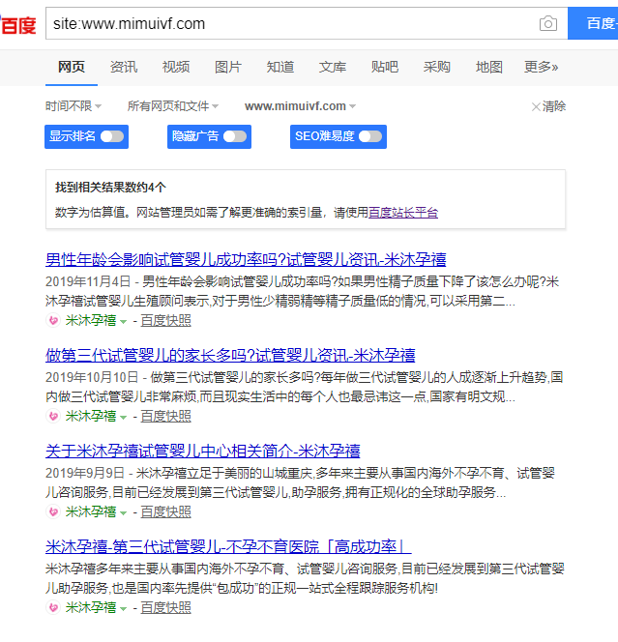Screen dimensions: 618x642
Task: Open the 时间不限 time filter dropdown
Action: click(74, 106)
